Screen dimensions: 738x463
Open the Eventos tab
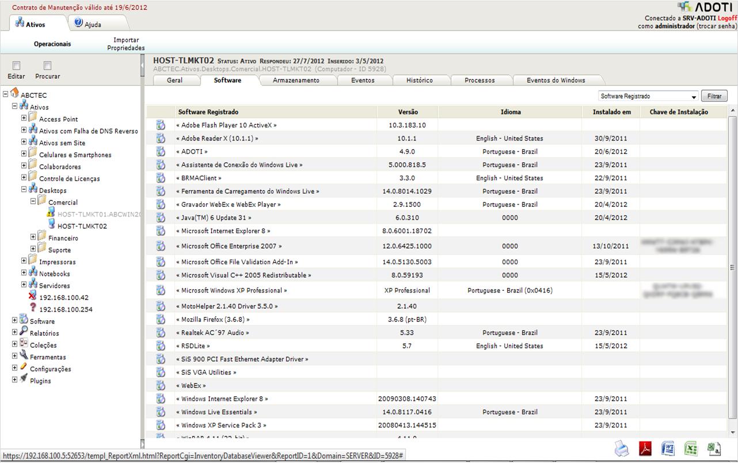[x=363, y=80]
